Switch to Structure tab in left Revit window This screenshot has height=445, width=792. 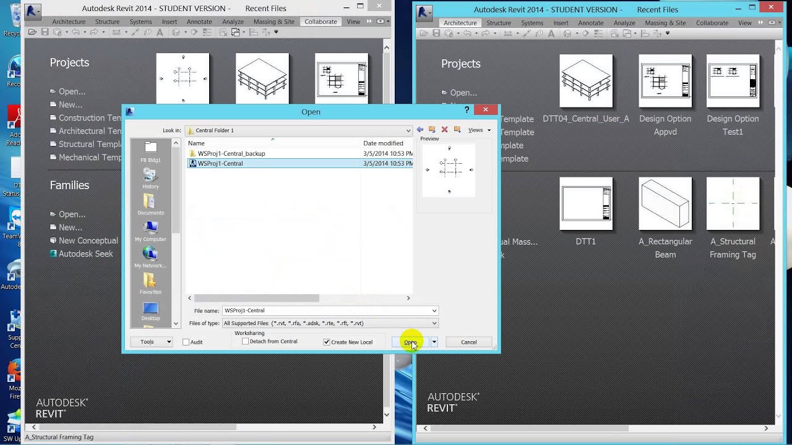[x=107, y=22]
